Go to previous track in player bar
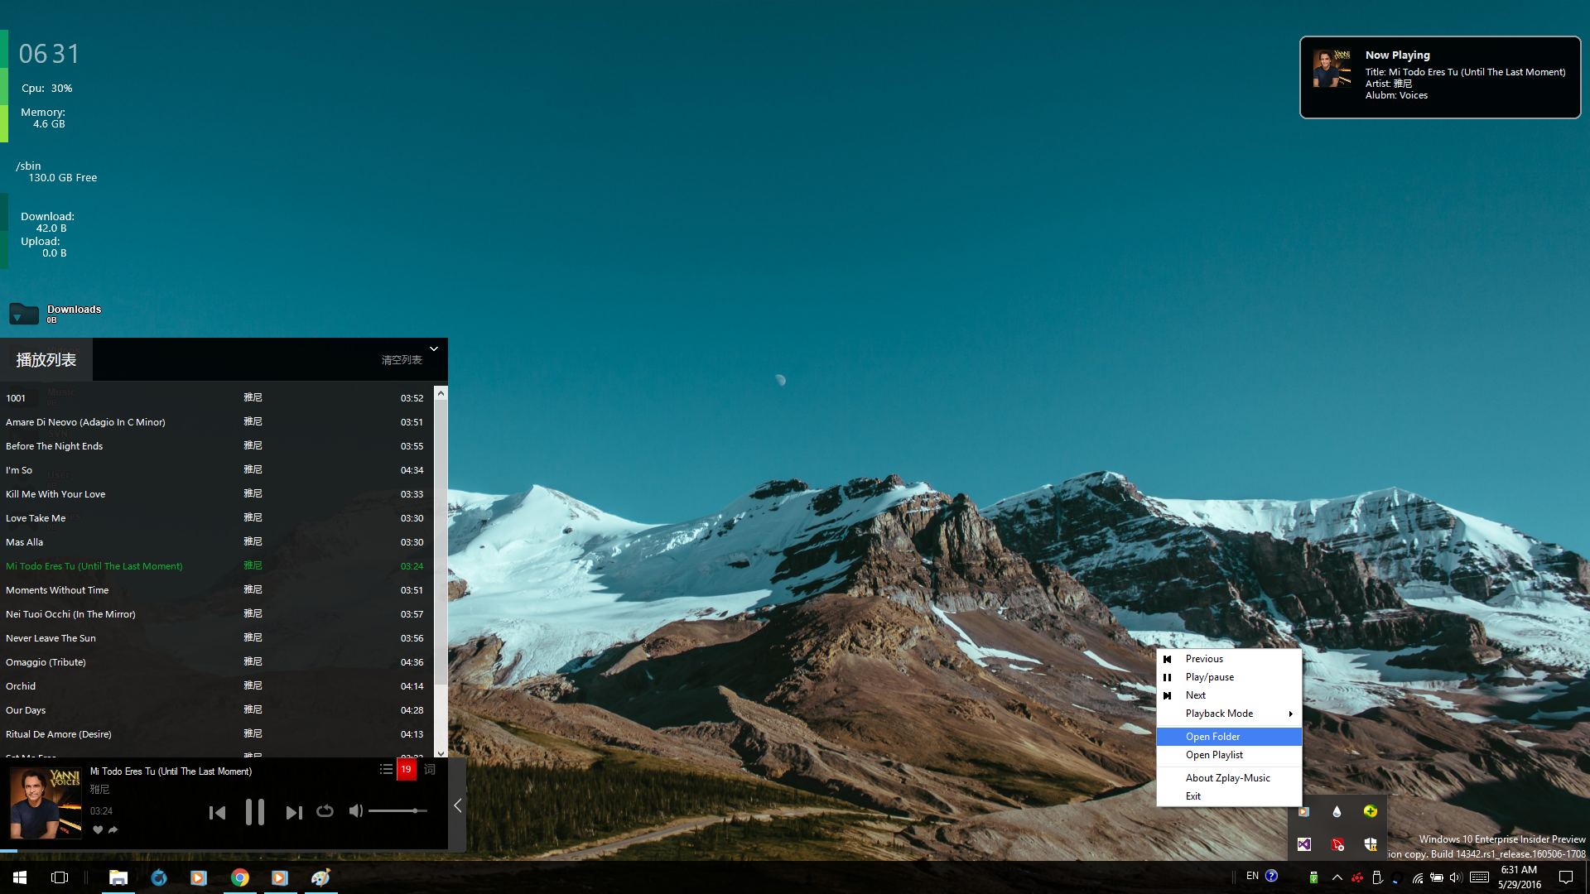Image resolution: width=1590 pixels, height=894 pixels. (217, 813)
